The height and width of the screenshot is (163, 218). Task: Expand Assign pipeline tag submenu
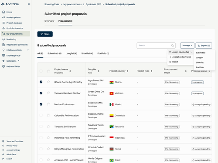[x=181, y=52]
